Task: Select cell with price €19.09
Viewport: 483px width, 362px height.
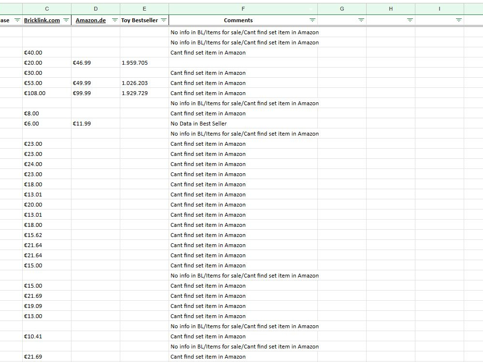Action: click(47, 306)
